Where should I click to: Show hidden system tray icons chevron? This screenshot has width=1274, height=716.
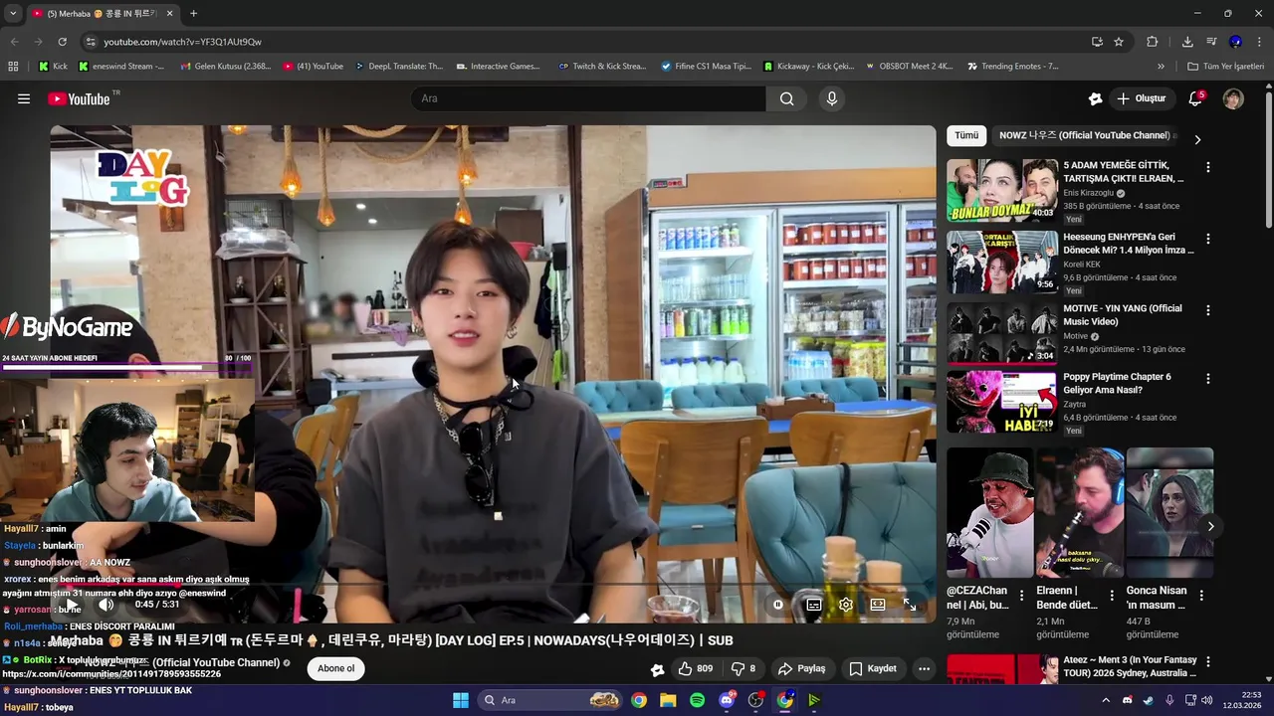(1105, 700)
